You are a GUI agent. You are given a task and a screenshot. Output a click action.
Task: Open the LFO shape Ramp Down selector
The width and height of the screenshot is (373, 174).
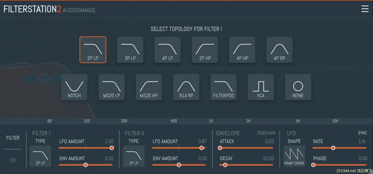(294, 156)
